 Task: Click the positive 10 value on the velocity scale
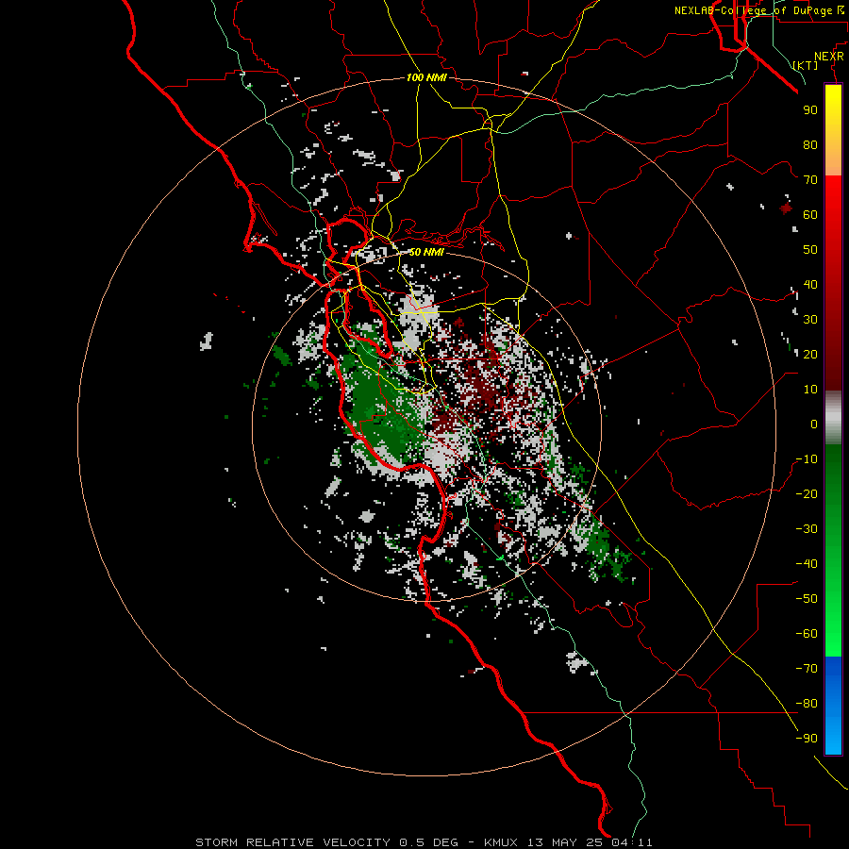click(810, 390)
